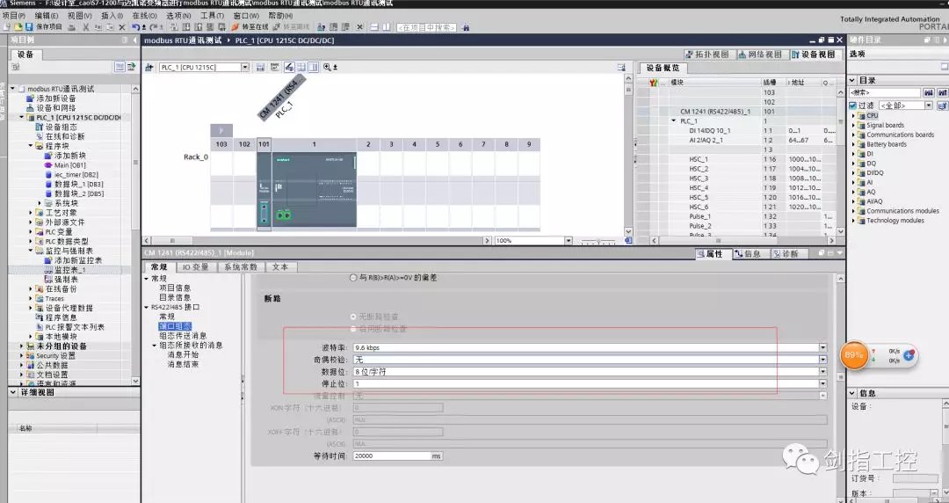Toggle the Filter checkbox in hardware catalog
The height and width of the screenshot is (503, 949).
click(852, 106)
